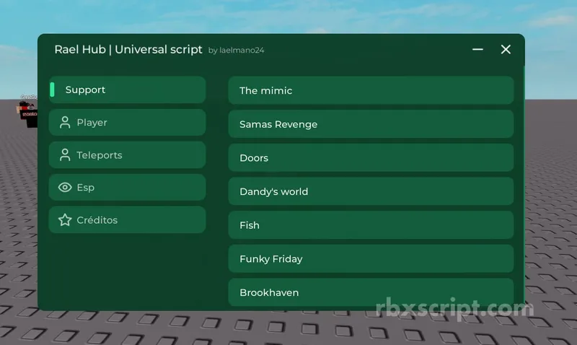Close the Rael Hub window
Viewport: 577px width, 345px height.
pyautogui.click(x=506, y=49)
